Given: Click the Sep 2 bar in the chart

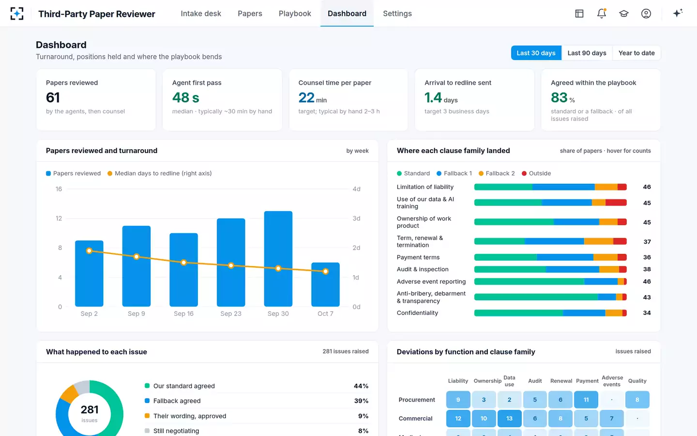Looking at the screenshot, I should [x=89, y=274].
